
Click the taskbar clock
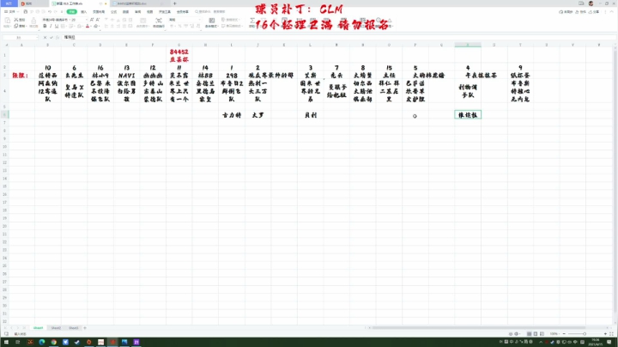[x=596, y=342]
